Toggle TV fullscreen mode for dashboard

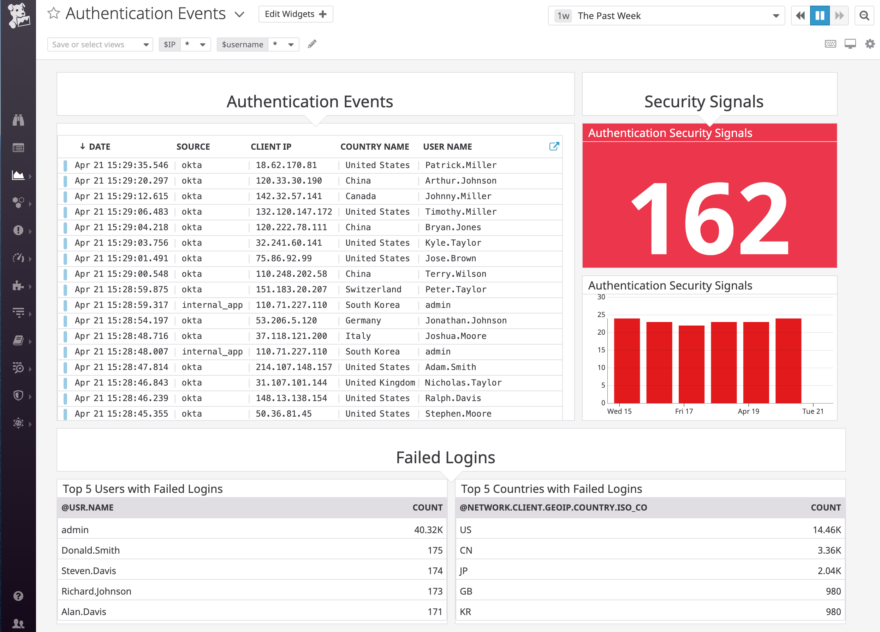[x=850, y=44]
